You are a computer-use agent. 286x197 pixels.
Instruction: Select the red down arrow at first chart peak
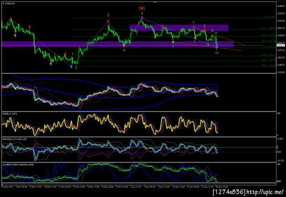[x=11, y=18]
